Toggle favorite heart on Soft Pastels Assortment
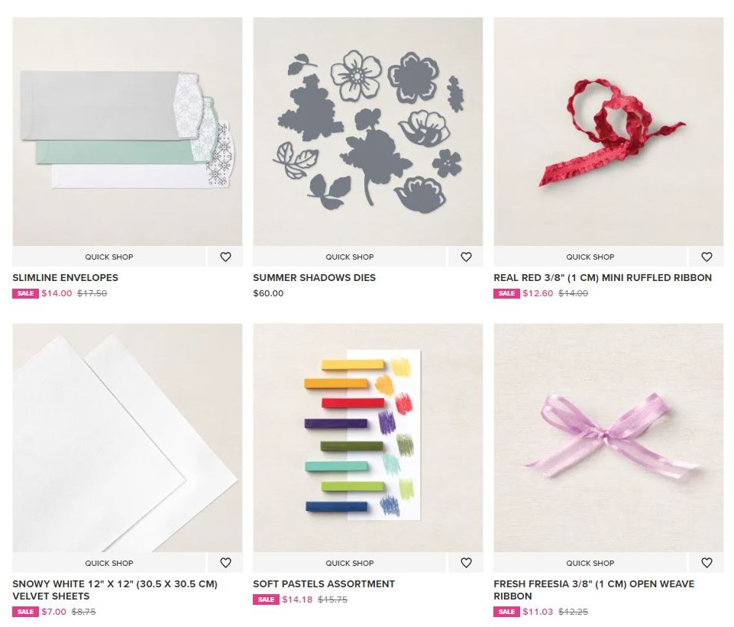 [x=466, y=563]
